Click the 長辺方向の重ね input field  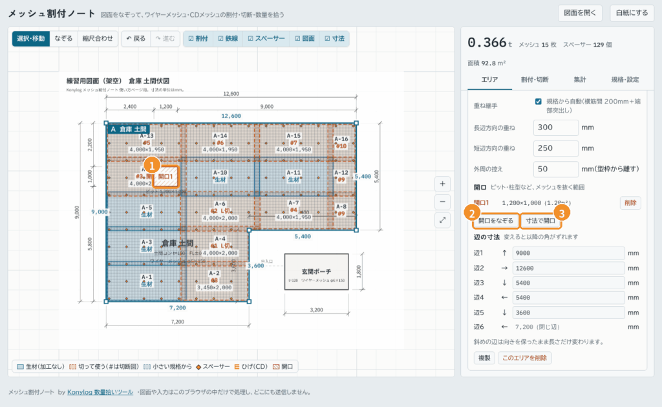point(555,127)
